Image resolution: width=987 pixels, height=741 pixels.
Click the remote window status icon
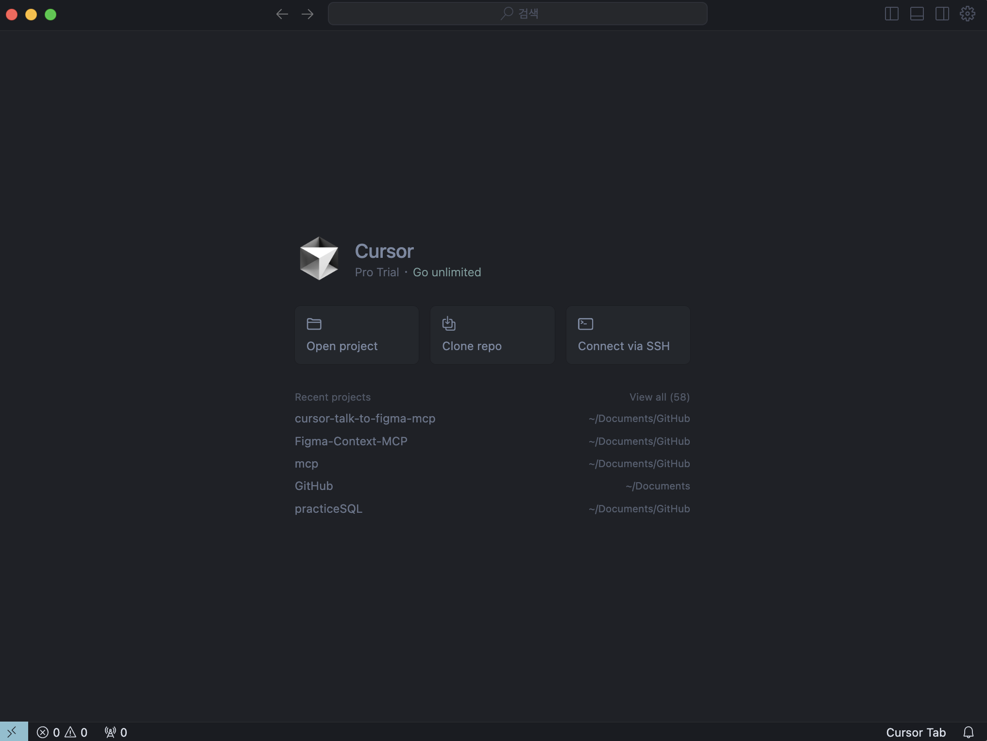[14, 732]
